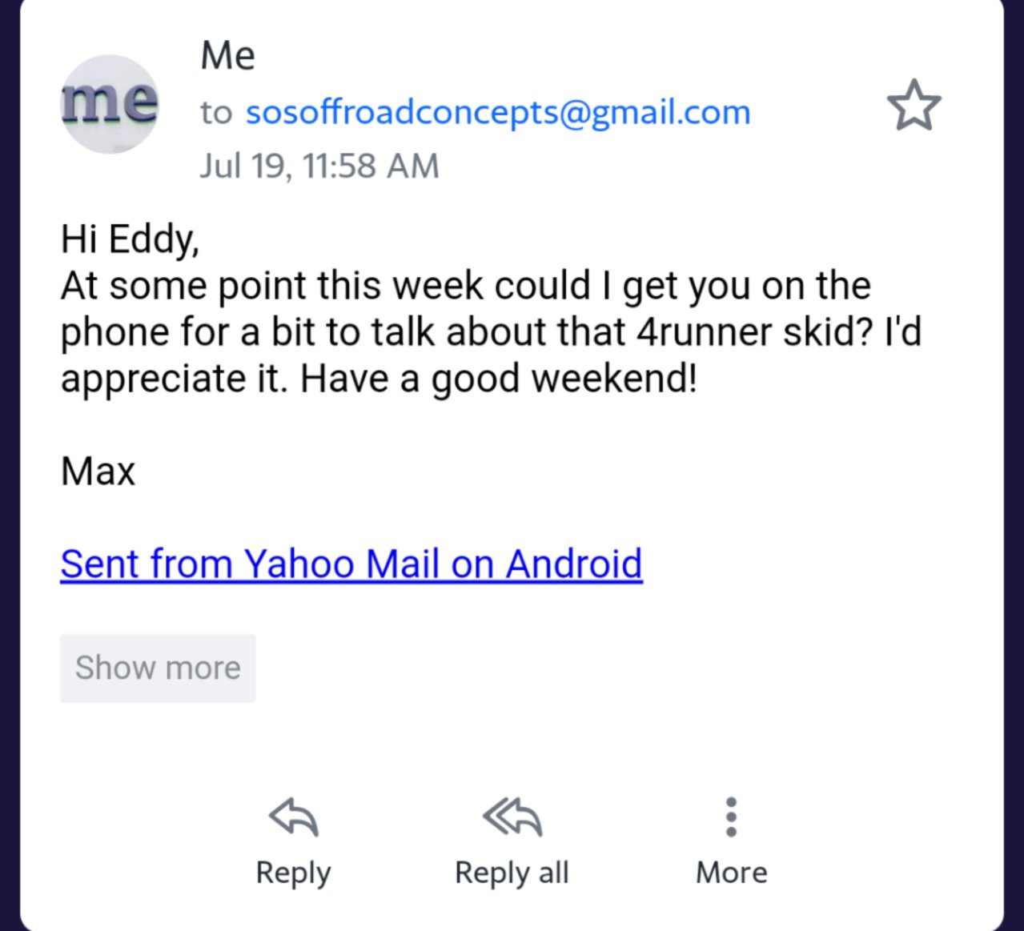Click the Max signature text
This screenshot has width=1024, height=931.
[x=98, y=471]
